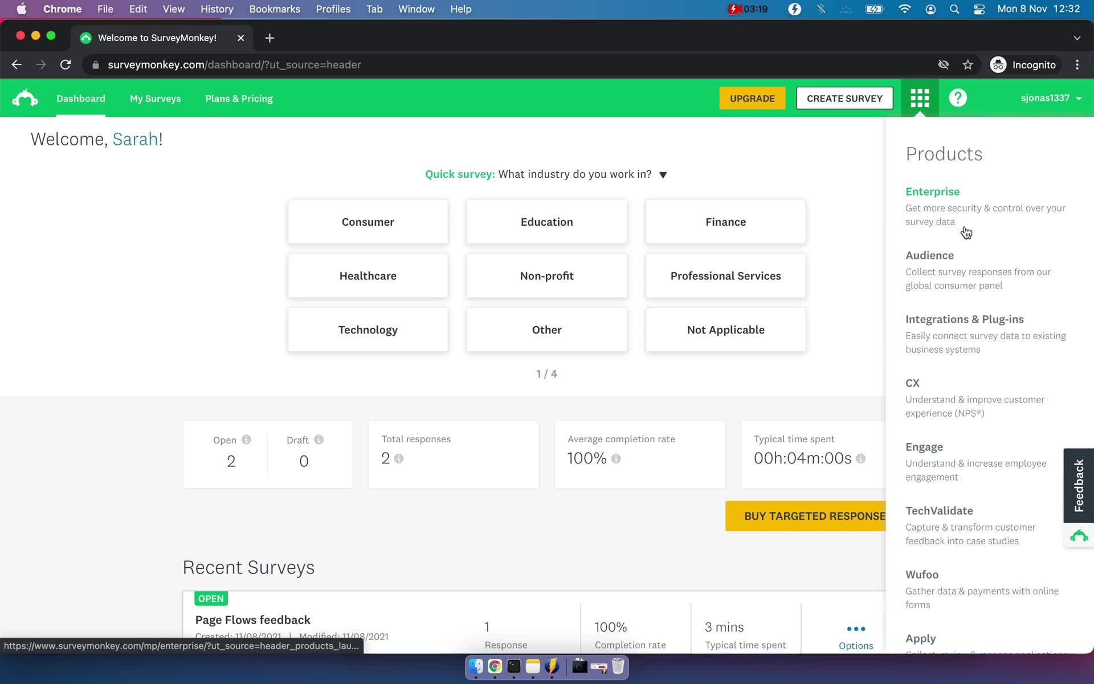Click info icon next to Draft count
This screenshot has height=684, width=1094.
[x=319, y=439]
